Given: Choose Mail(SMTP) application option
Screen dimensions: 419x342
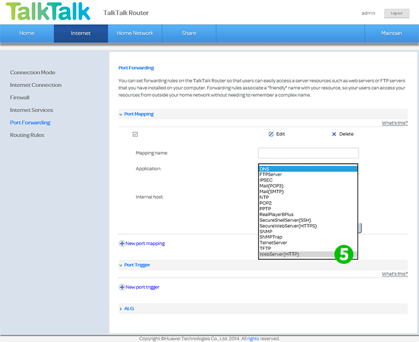Looking at the screenshot, I should 308,191.
